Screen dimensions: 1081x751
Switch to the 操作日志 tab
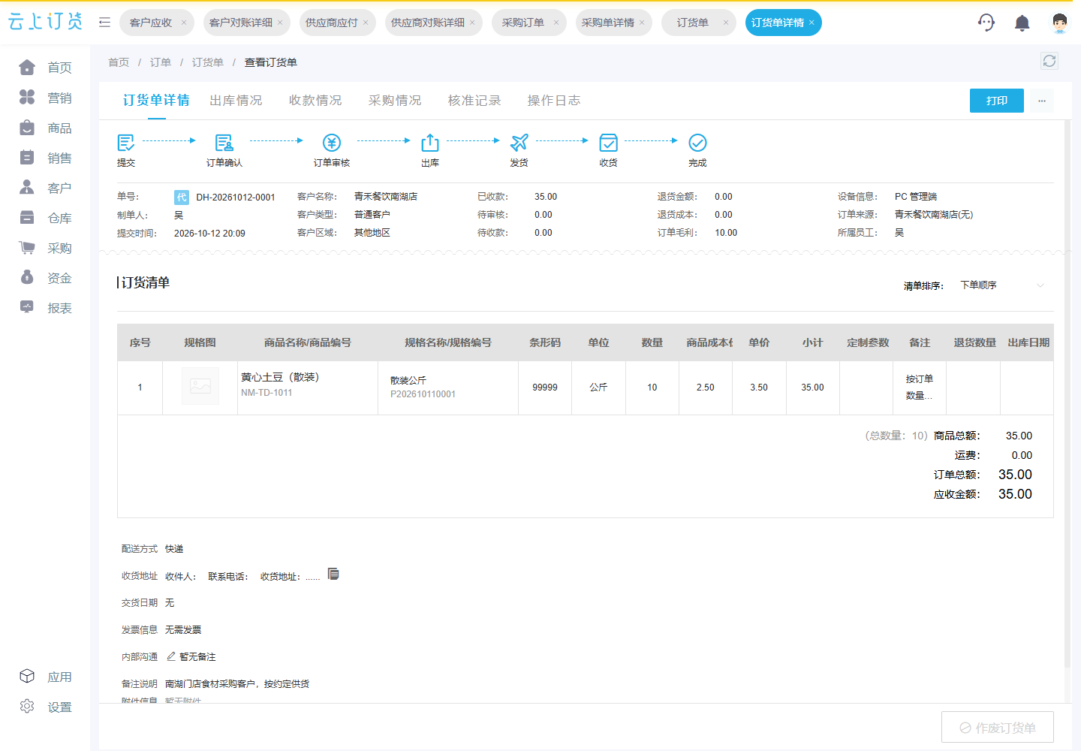554,101
